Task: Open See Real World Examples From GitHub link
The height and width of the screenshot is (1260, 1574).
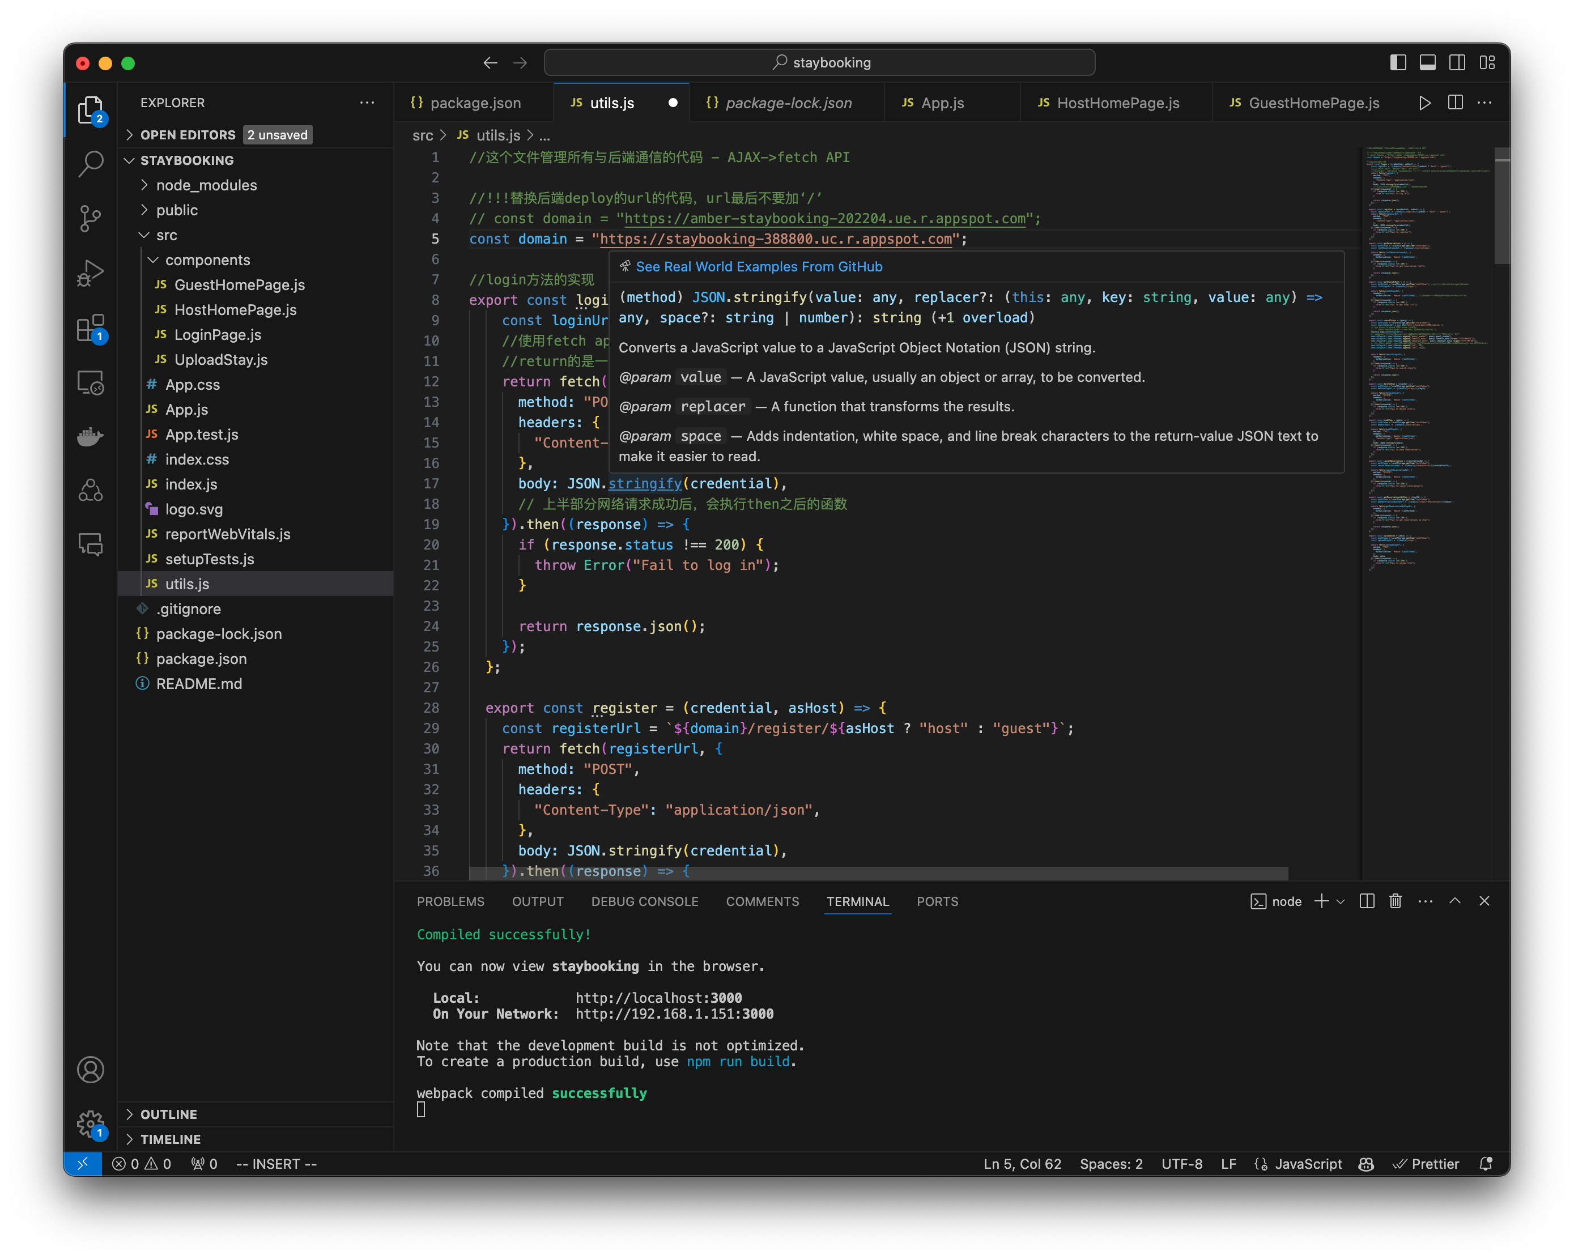Action: (x=759, y=266)
